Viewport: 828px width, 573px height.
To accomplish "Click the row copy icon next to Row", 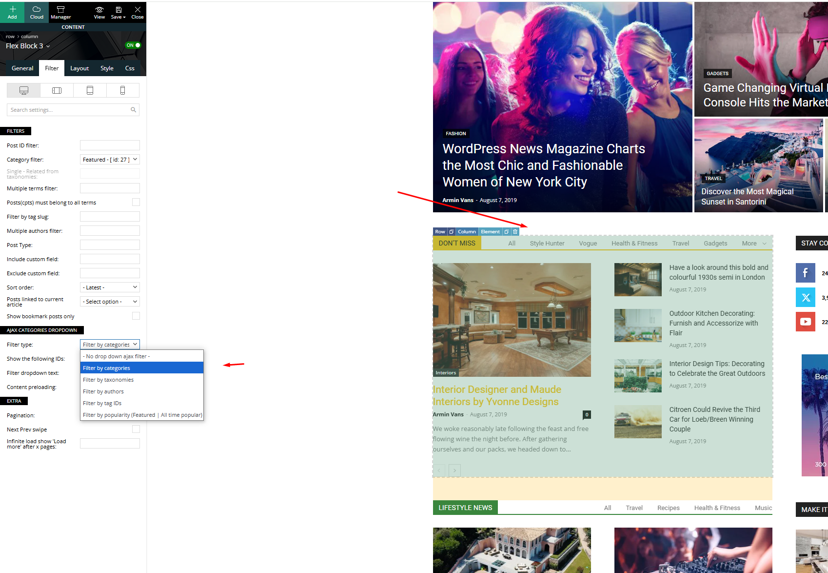I will [451, 232].
